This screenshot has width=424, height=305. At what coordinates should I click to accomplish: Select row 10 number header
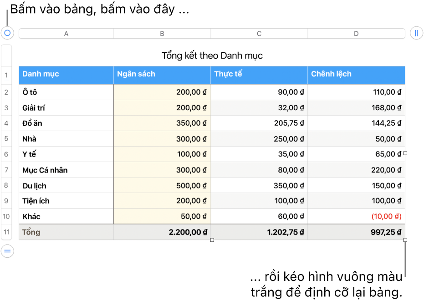6,216
